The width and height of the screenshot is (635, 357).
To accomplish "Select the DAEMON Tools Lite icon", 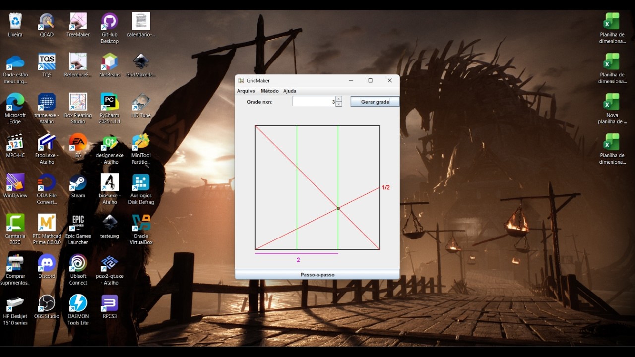I will pyautogui.click(x=78, y=310).
